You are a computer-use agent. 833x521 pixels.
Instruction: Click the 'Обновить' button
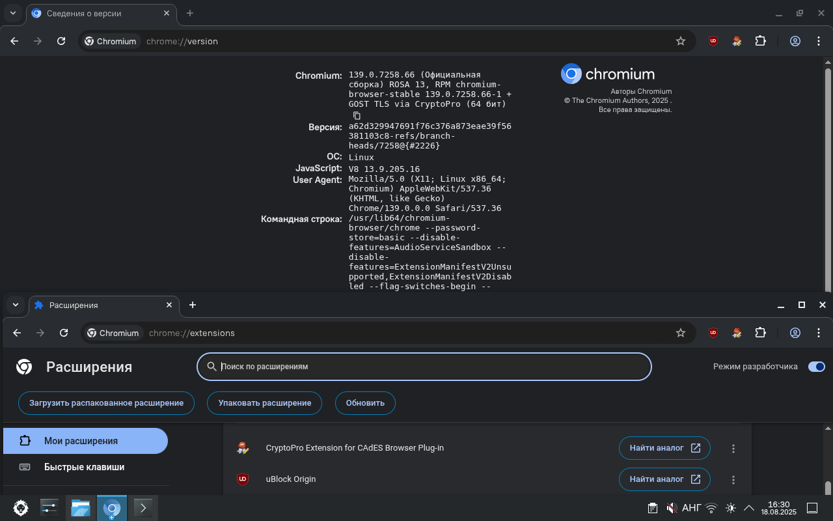(x=365, y=403)
